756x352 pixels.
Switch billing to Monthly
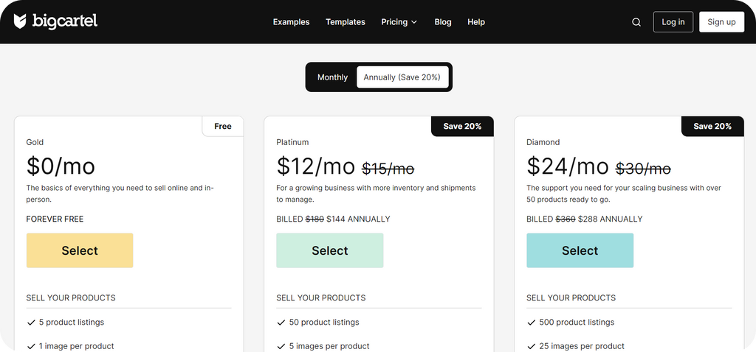coord(332,77)
